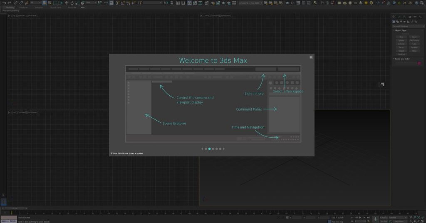Open the named selection sets dropdown
The image size is (426, 223).
click(x=153, y=3)
